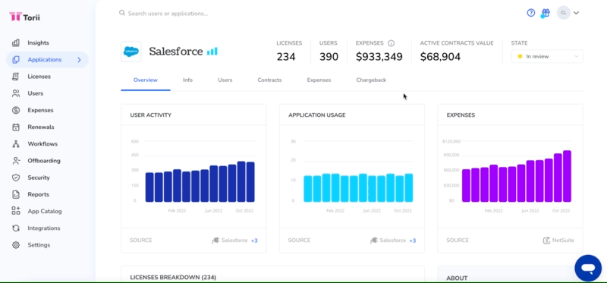The width and height of the screenshot is (607, 283).
Task: Click the $933,349 expenses value
Action: coord(379,57)
